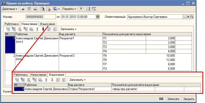Viewport: 205px width, 103px height.
Task: Cancel posting with the red-cross document icon
Action: point(49,9)
